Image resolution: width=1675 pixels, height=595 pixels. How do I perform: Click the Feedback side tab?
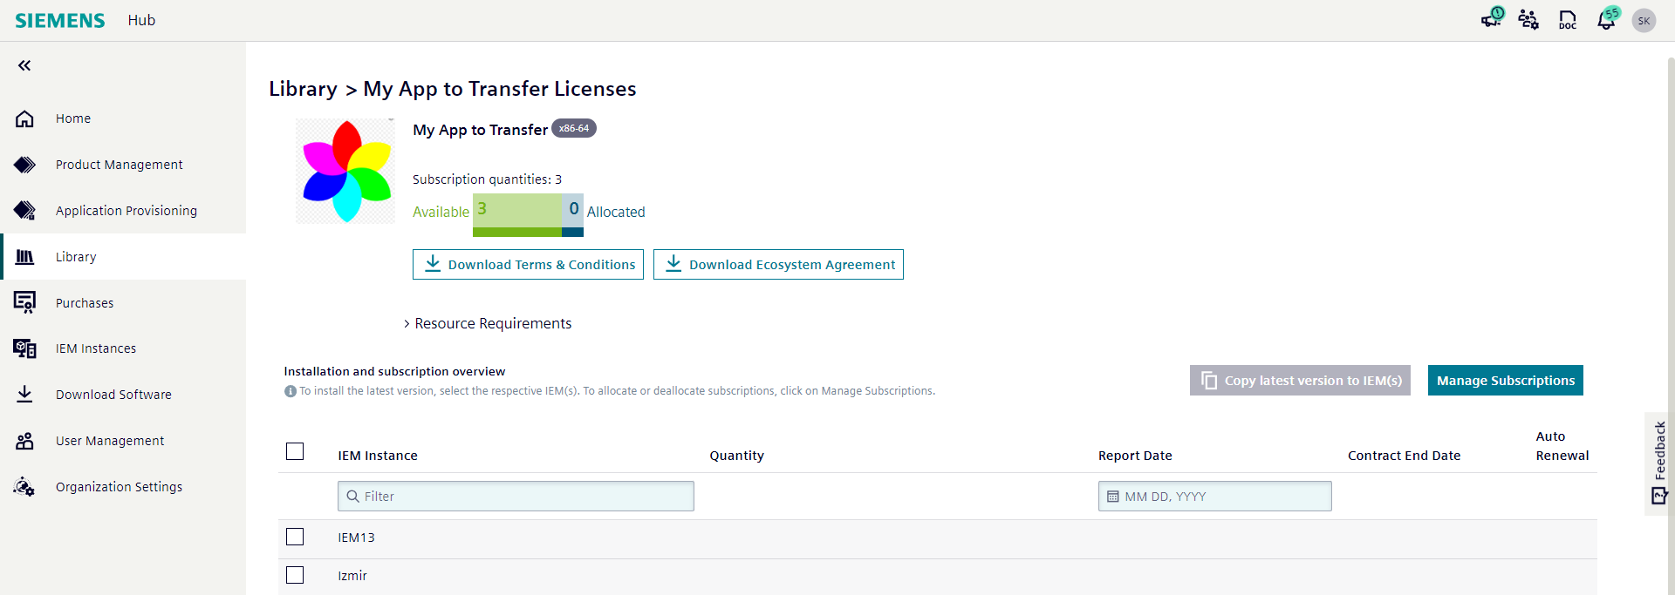[1659, 462]
